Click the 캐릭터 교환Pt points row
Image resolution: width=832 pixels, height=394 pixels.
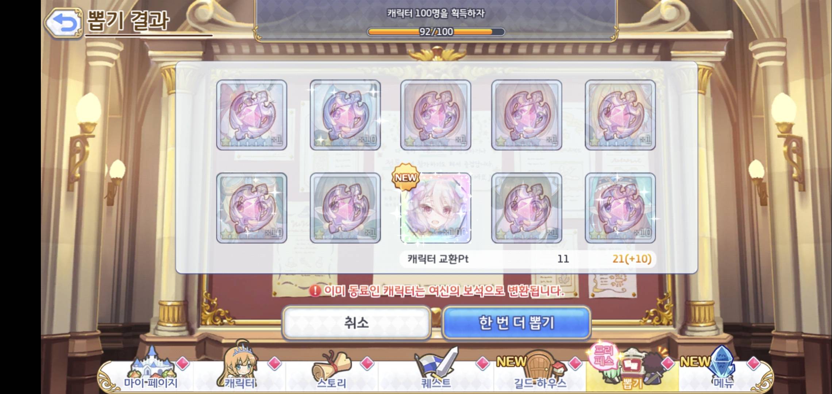click(x=528, y=259)
